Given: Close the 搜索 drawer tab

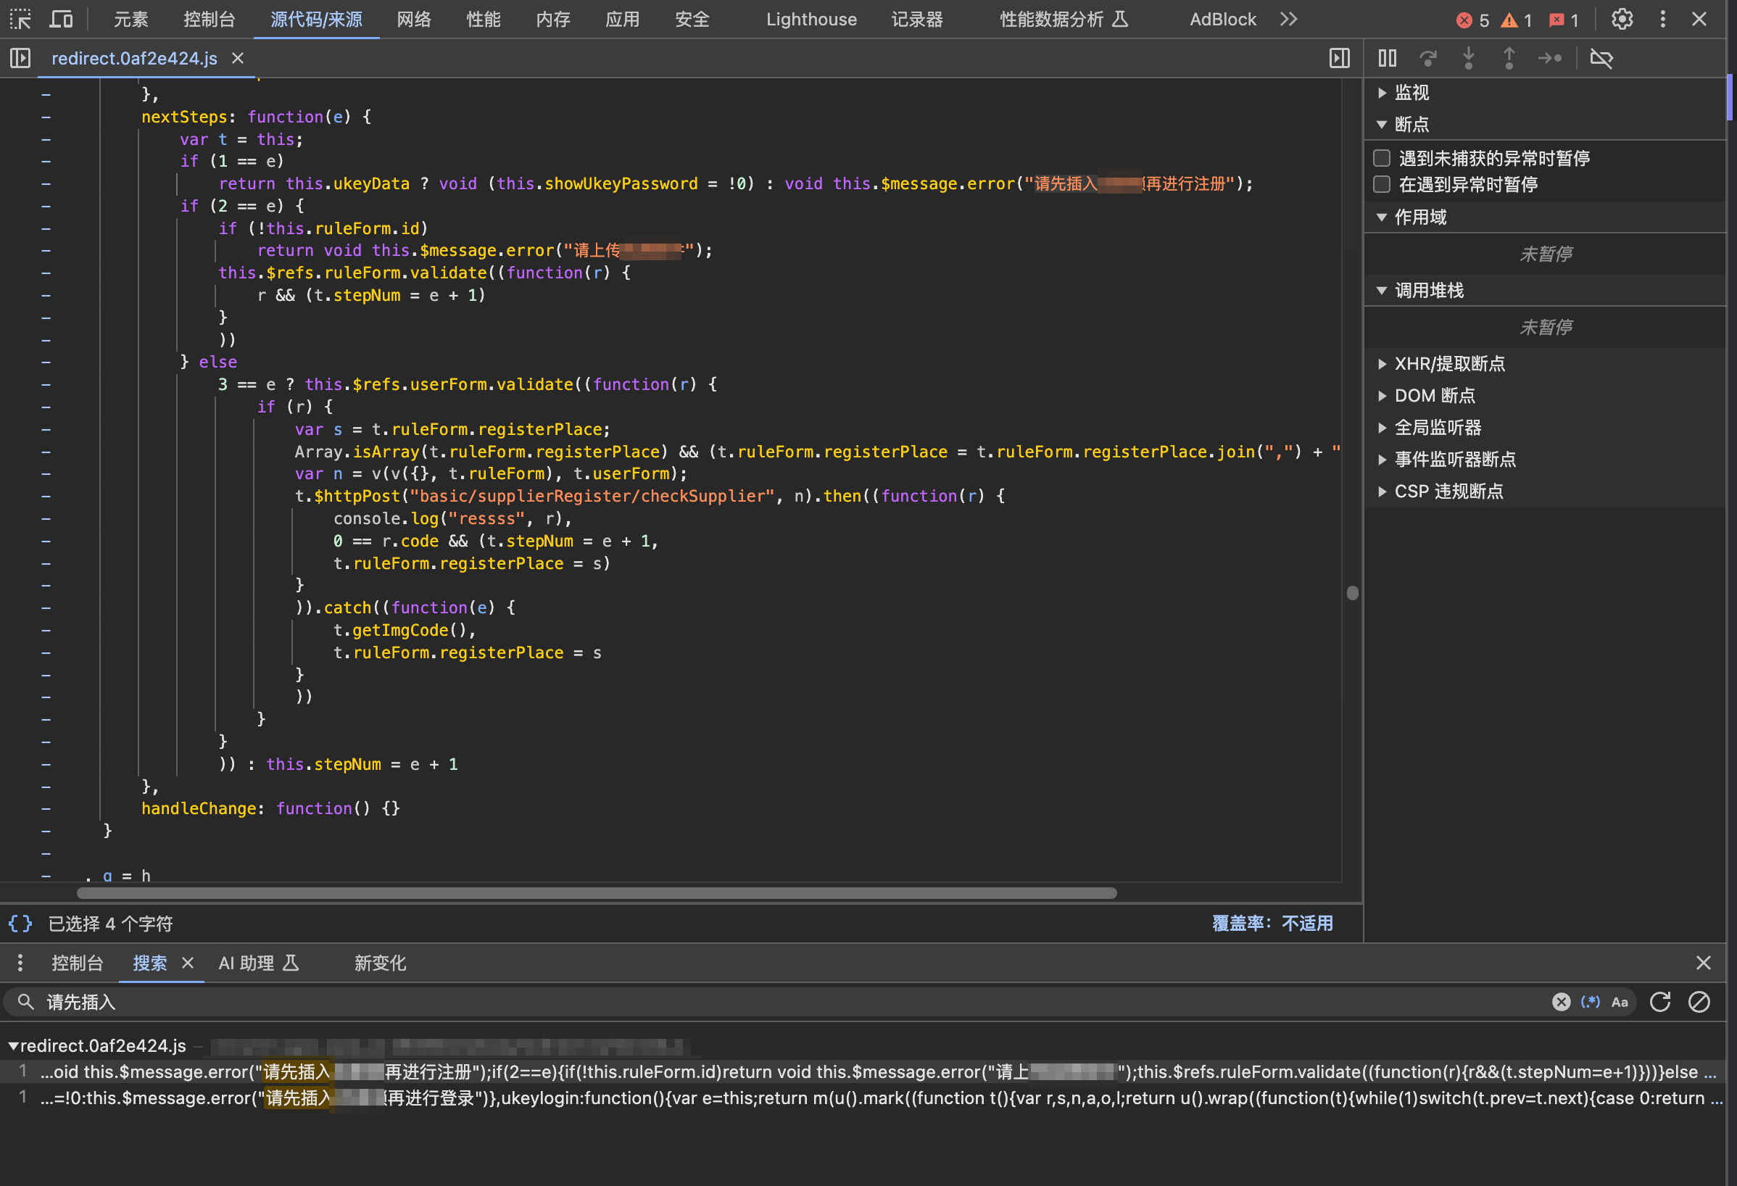Looking at the screenshot, I should point(188,963).
